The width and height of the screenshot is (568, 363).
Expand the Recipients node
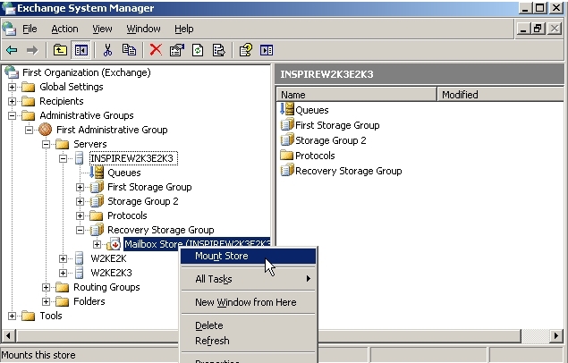[12, 101]
